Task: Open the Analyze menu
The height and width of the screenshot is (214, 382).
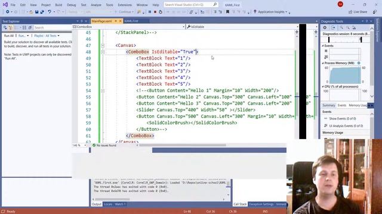Action: [x=95, y=5]
